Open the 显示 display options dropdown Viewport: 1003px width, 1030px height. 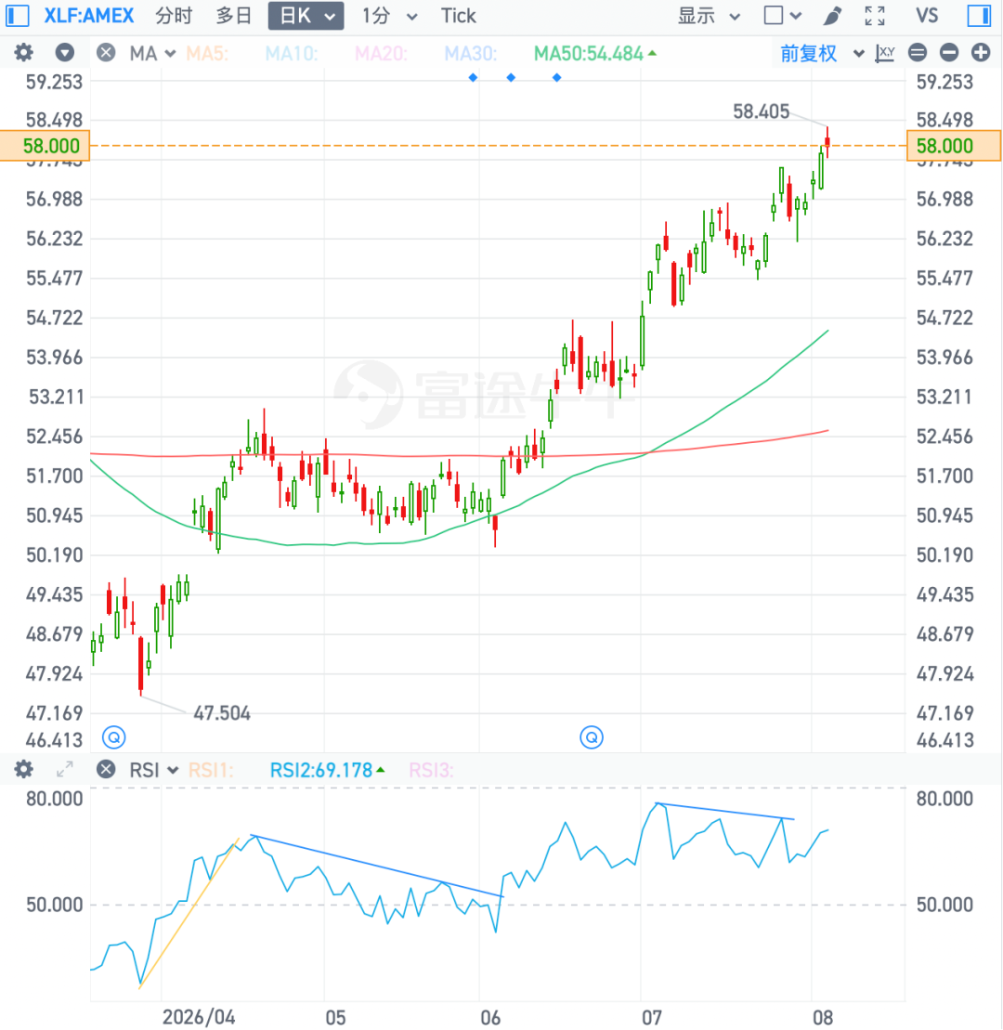(x=709, y=16)
